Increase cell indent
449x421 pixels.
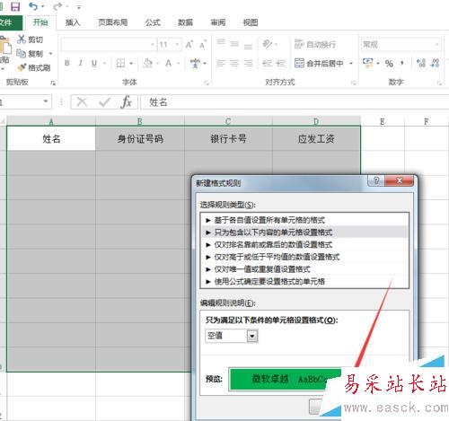pyautogui.click(x=280, y=63)
